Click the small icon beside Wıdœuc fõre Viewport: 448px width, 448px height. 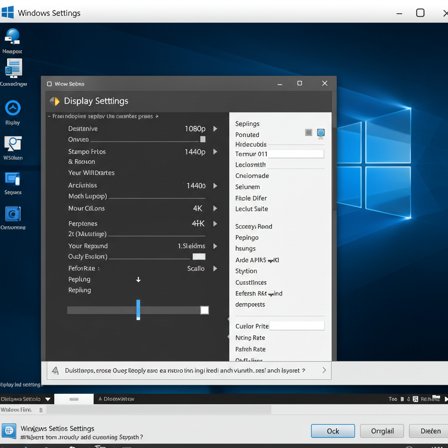click(x=41, y=410)
